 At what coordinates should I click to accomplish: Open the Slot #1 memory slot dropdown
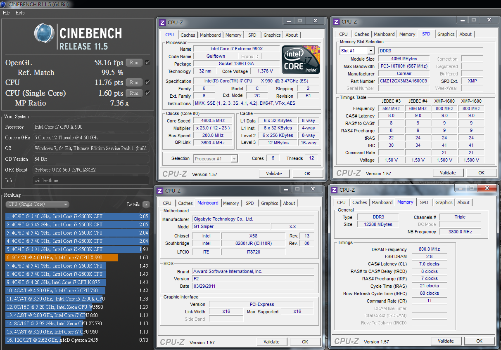370,51
